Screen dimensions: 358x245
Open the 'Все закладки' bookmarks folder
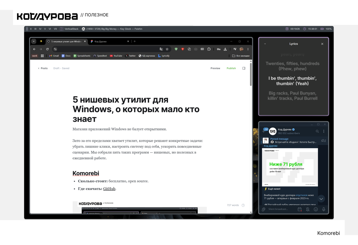pyautogui.click(x=240, y=56)
